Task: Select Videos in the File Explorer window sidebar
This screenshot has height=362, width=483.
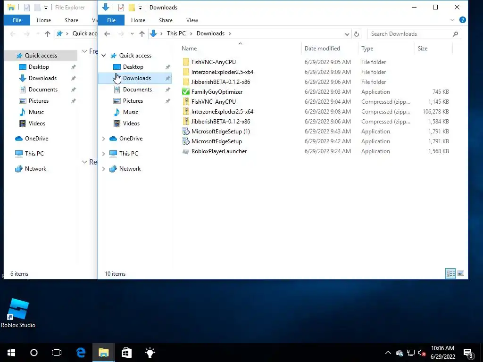Action: click(x=37, y=123)
